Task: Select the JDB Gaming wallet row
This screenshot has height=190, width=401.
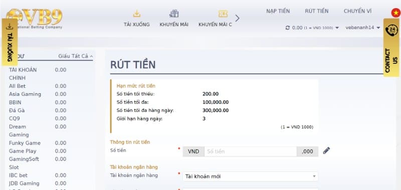Action: [x=38, y=183]
